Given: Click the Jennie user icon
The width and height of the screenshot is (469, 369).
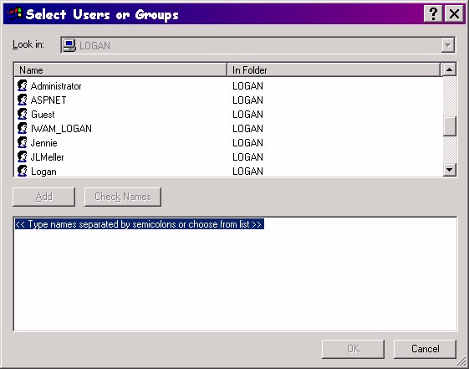Looking at the screenshot, I should point(22,143).
